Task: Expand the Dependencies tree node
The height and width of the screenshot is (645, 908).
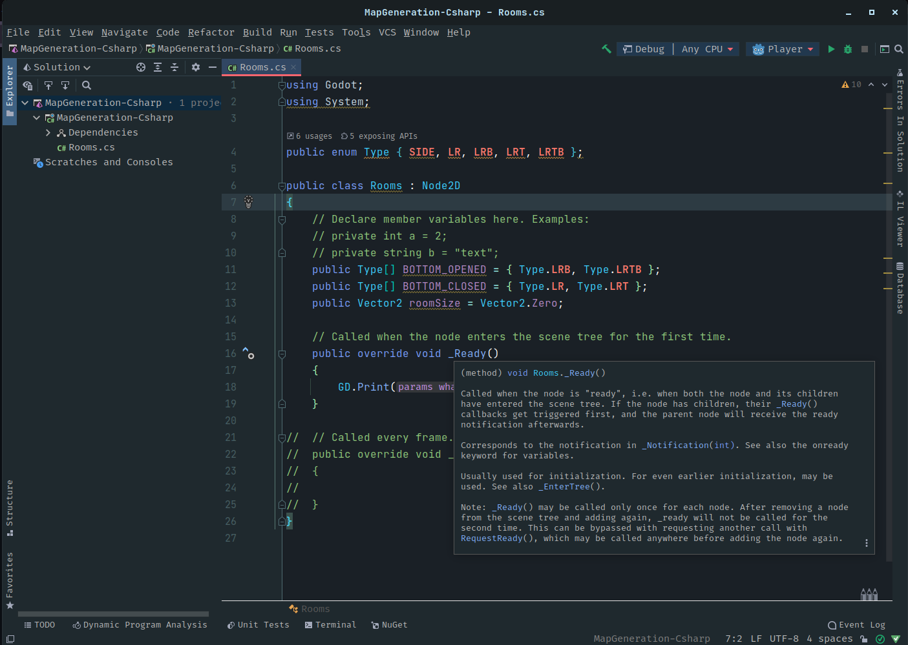Action: 47,132
